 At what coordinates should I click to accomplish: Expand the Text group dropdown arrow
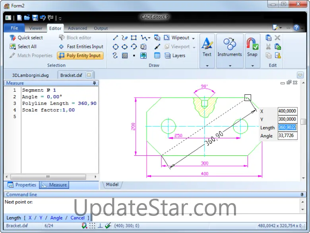point(207,66)
